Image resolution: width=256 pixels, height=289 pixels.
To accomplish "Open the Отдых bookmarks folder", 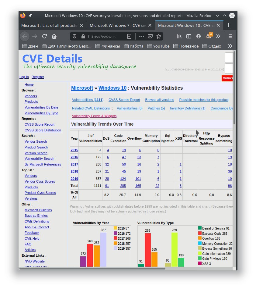I will 212,46.
